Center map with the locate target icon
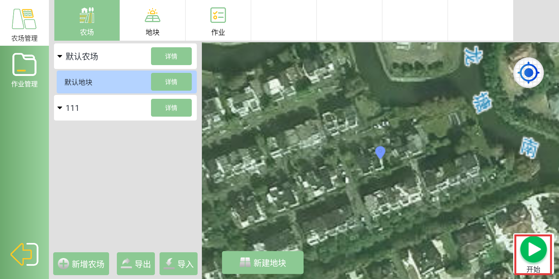The image size is (559, 279). (528, 72)
